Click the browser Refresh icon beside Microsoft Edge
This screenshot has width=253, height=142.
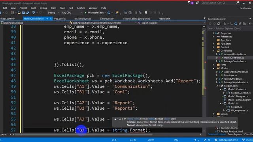coord(109,13)
